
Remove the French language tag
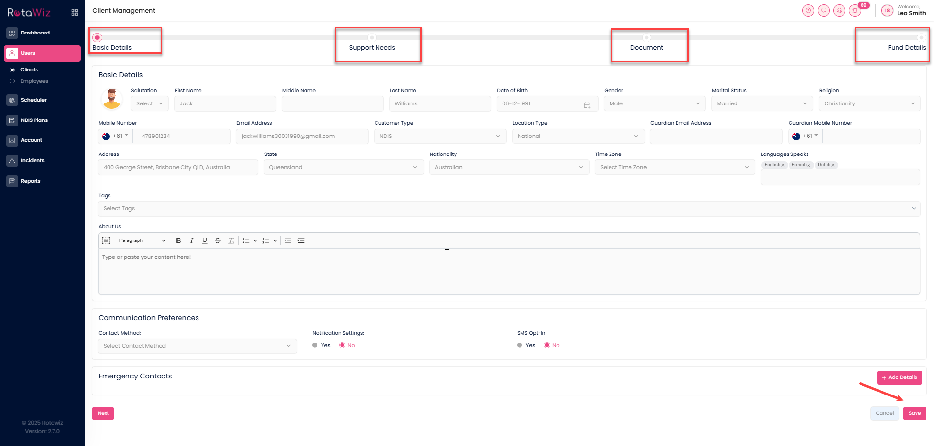(x=808, y=165)
